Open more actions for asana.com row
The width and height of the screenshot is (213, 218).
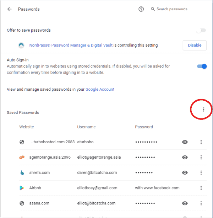point(201,203)
